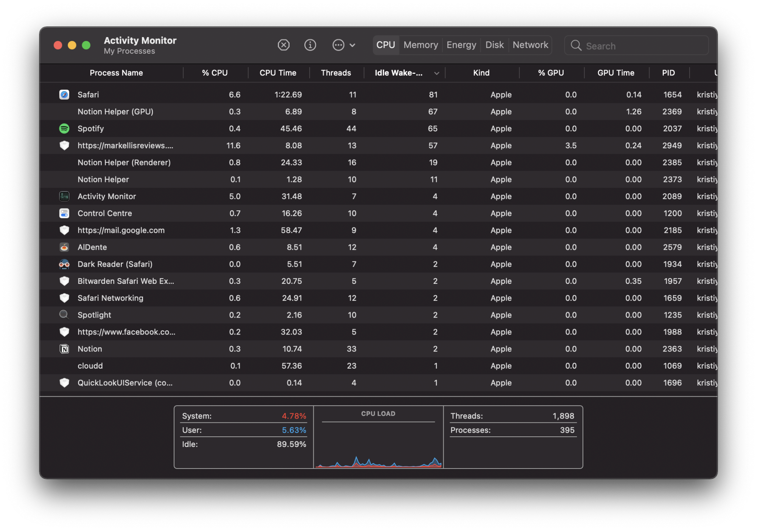Click the AlDente app icon

pyautogui.click(x=64, y=247)
